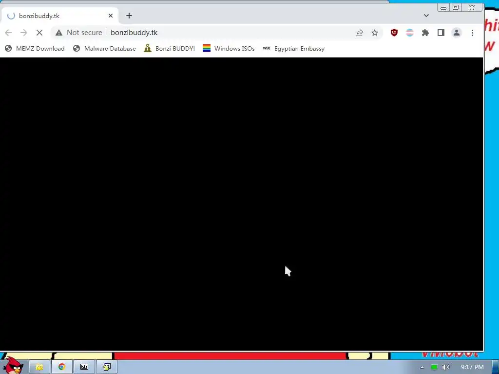Share this page via the share icon
Image resolution: width=499 pixels, height=374 pixels.
tap(359, 33)
